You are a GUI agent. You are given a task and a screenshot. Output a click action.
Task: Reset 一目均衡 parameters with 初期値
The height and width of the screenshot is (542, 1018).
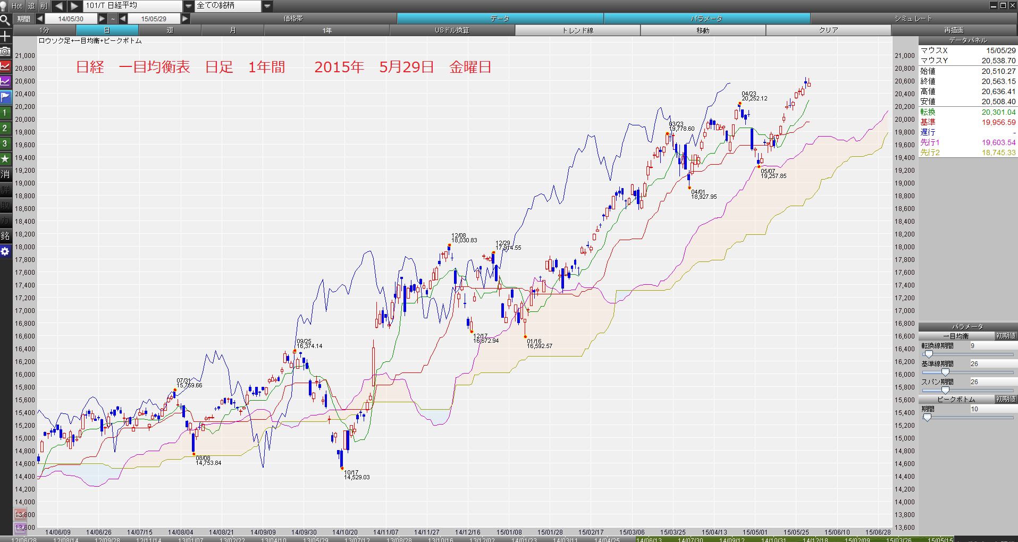[x=1006, y=336]
